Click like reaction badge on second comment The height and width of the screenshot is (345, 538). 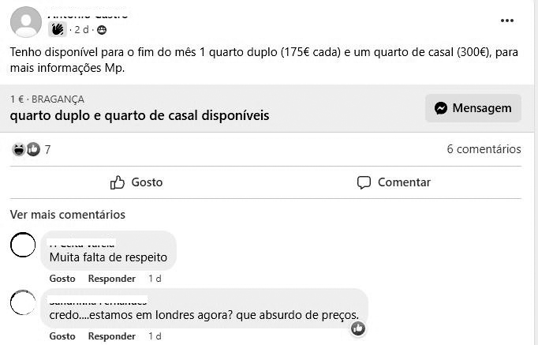(x=358, y=328)
